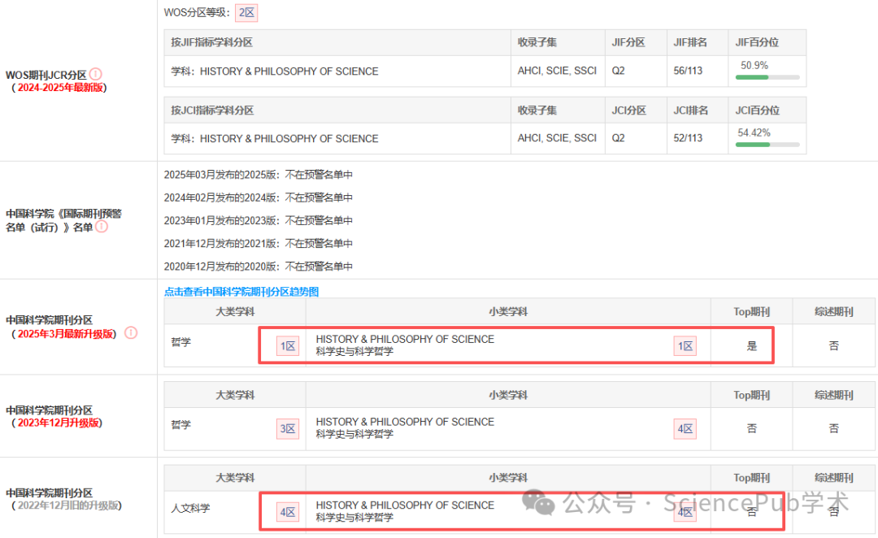Click the red 2024-2025年最新版 label
The width and height of the screenshot is (878, 538).
[x=60, y=88]
